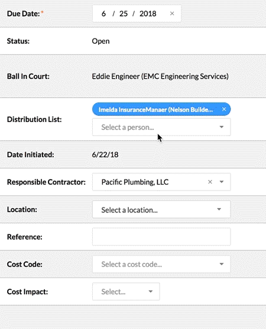This screenshot has height=329, width=266.
Task: Click the Distribution List label
Action: point(34,120)
